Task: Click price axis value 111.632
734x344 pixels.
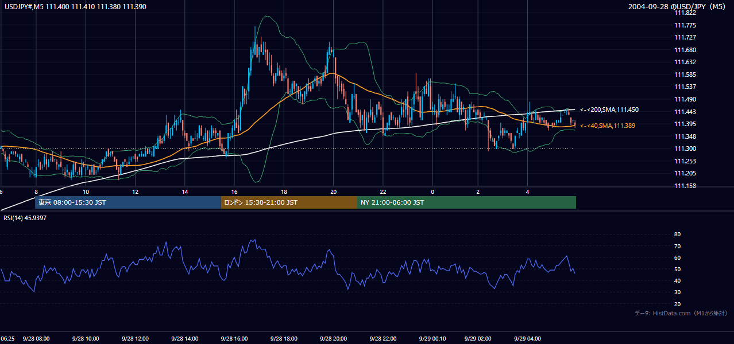Action: click(x=685, y=62)
